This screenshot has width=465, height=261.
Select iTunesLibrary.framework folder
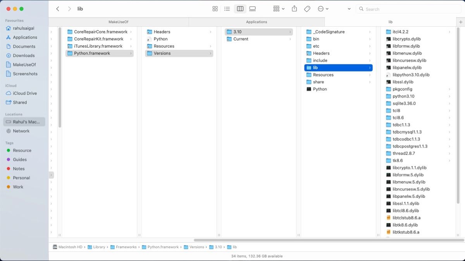(x=100, y=46)
